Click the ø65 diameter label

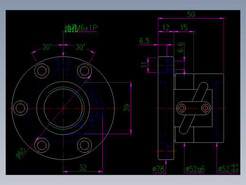click(21, 152)
